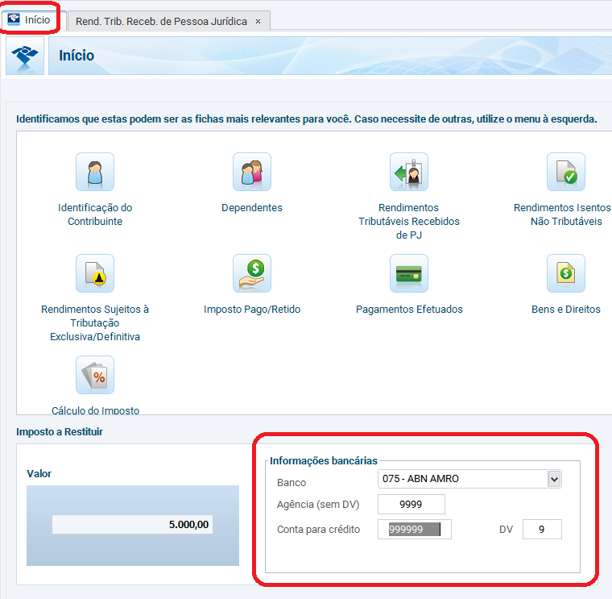Screen dimensions: 612x599
Task: Click the Início page heading text
Action: [76, 56]
